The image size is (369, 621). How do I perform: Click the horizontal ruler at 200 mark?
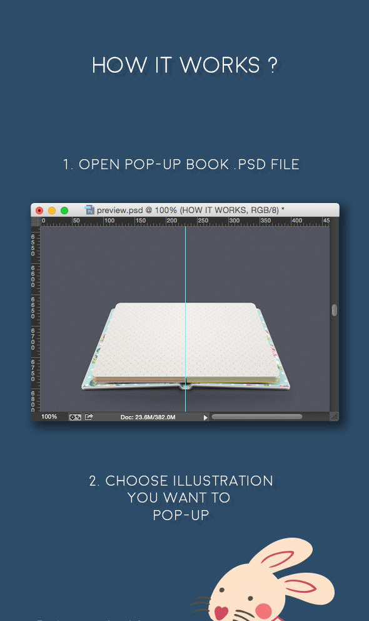[x=171, y=221]
